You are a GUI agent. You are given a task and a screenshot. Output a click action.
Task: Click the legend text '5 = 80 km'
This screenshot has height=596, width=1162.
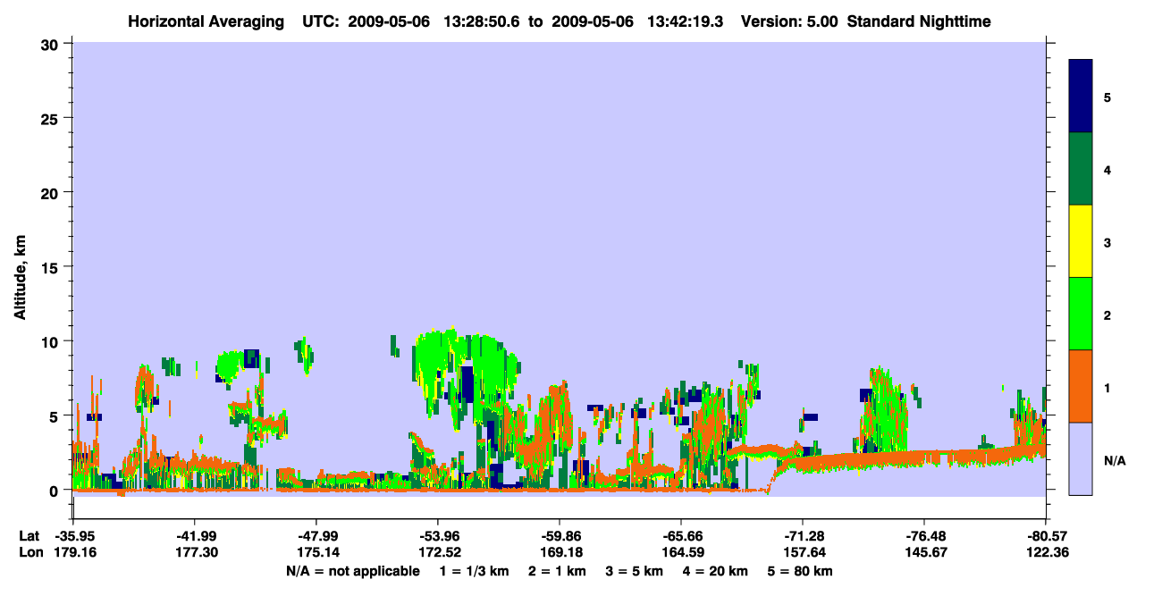801,571
